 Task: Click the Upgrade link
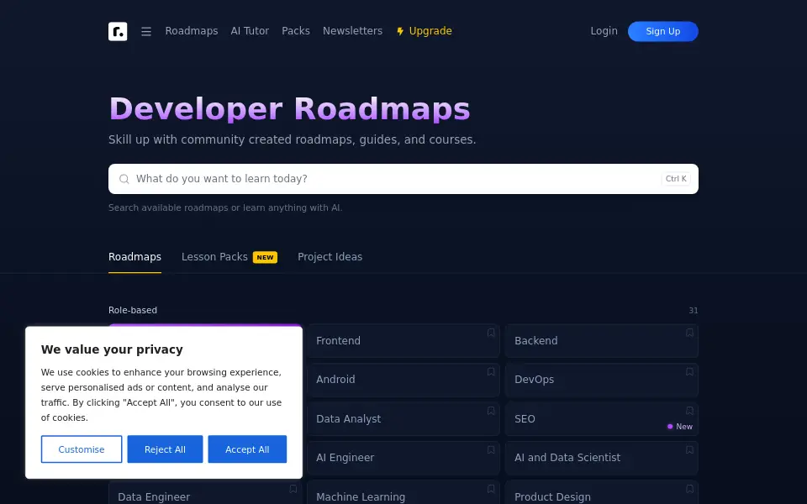click(x=424, y=31)
